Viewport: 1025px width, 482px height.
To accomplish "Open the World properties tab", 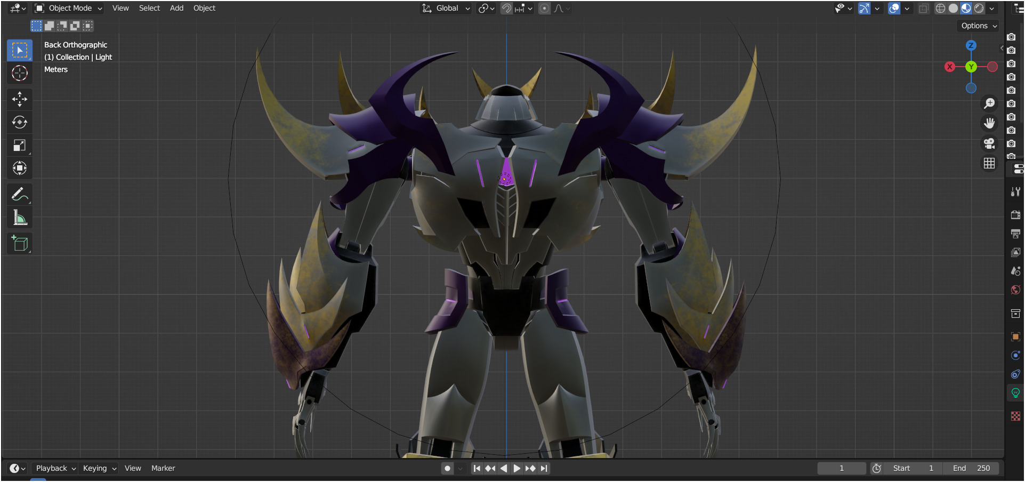I will pos(1015,290).
